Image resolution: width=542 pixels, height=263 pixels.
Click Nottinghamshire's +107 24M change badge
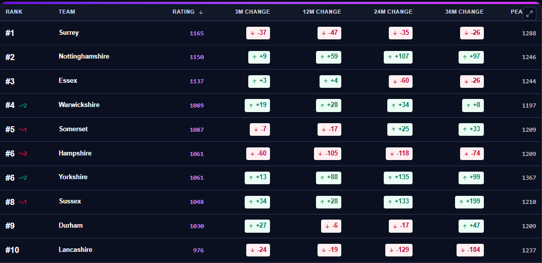tap(398, 57)
